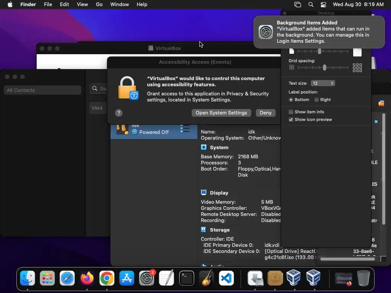Image resolution: width=391 pixels, height=293 pixels.
Task: Launch Safari from the dock
Action: [67, 278]
